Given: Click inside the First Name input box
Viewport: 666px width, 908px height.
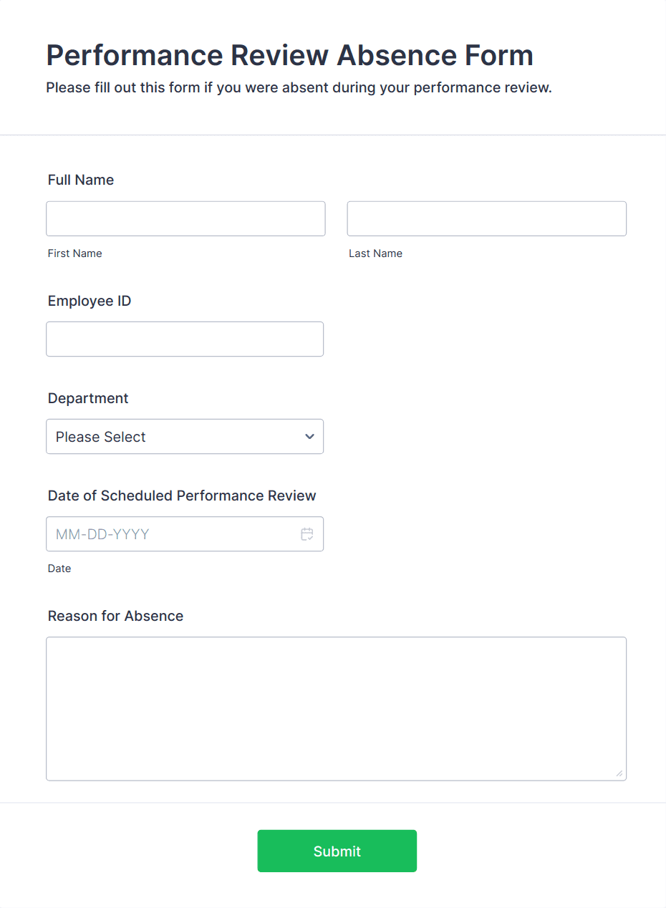Looking at the screenshot, I should pyautogui.click(x=185, y=218).
